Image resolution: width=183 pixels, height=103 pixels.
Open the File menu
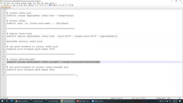tap(1, 3)
